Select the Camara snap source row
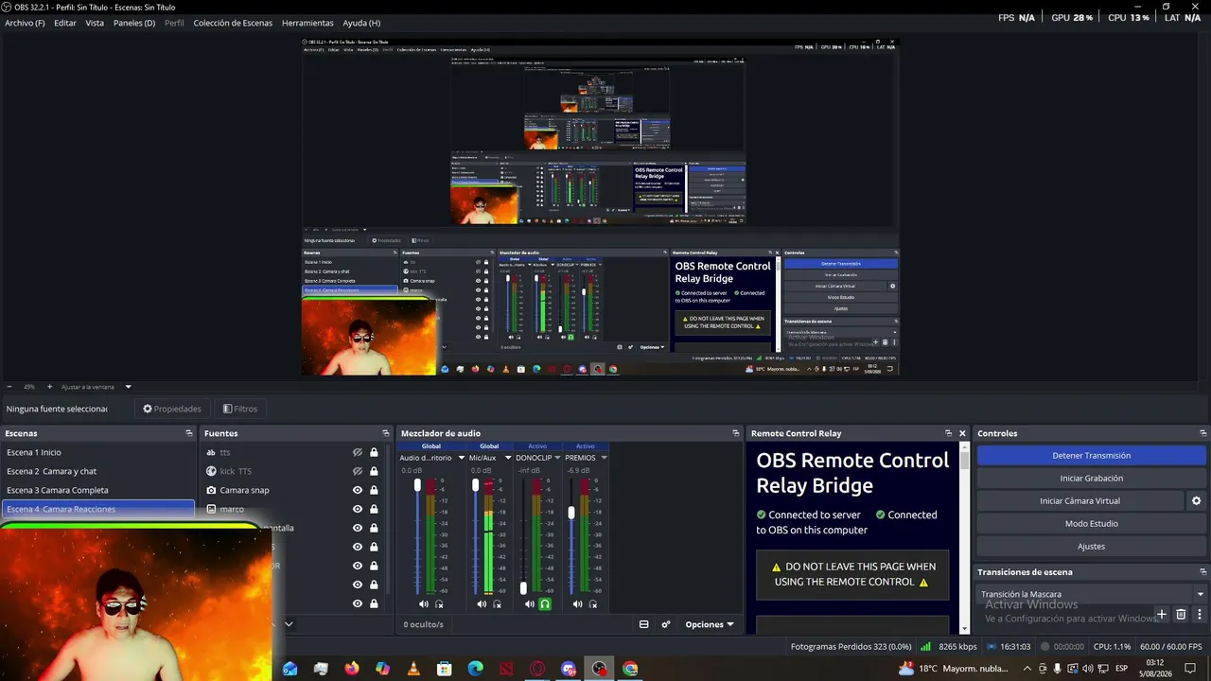The height and width of the screenshot is (681, 1211). [291, 490]
